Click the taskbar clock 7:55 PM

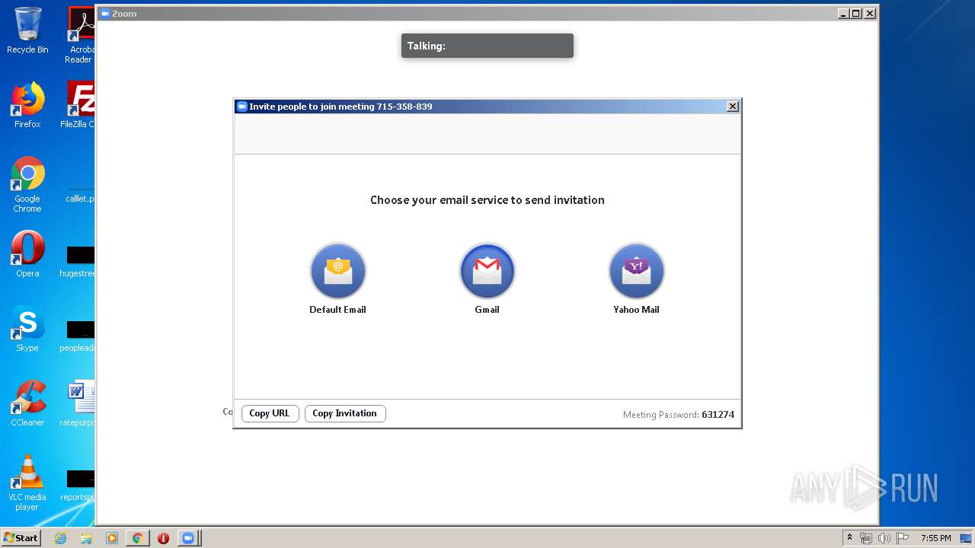pos(936,538)
